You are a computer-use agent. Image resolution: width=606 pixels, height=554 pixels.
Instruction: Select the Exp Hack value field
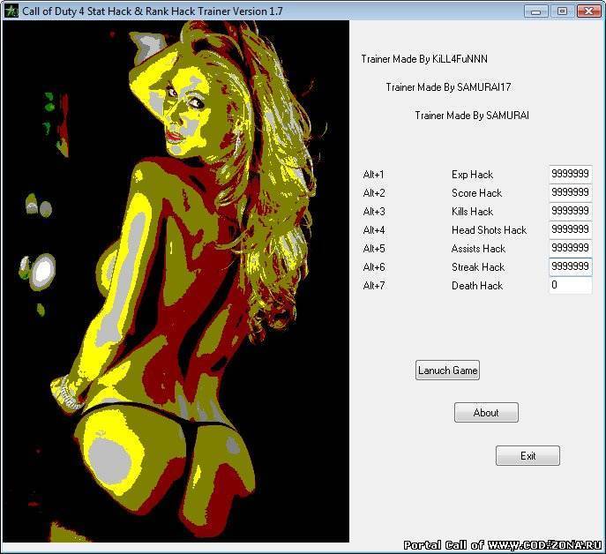coord(571,174)
